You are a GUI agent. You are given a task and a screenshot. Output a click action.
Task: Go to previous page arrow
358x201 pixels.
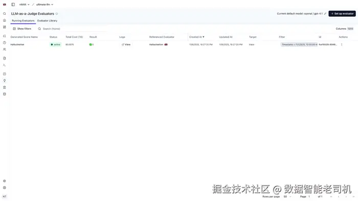tap(339, 196)
